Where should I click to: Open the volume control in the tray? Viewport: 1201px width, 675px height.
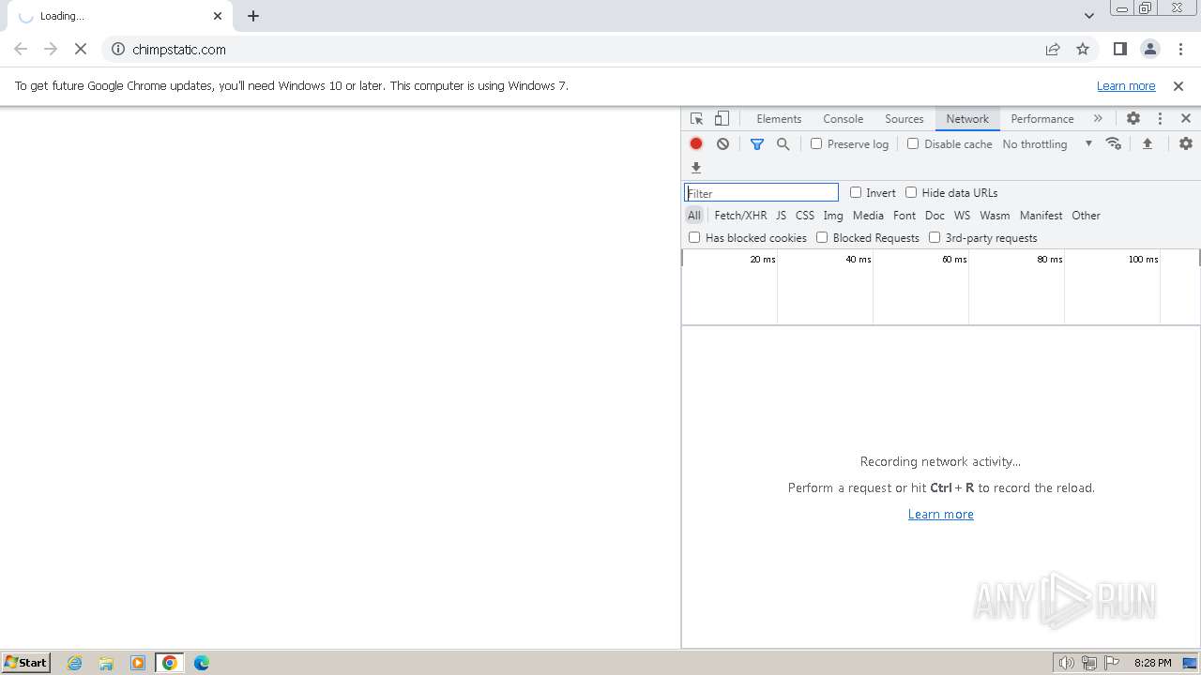coord(1067,663)
